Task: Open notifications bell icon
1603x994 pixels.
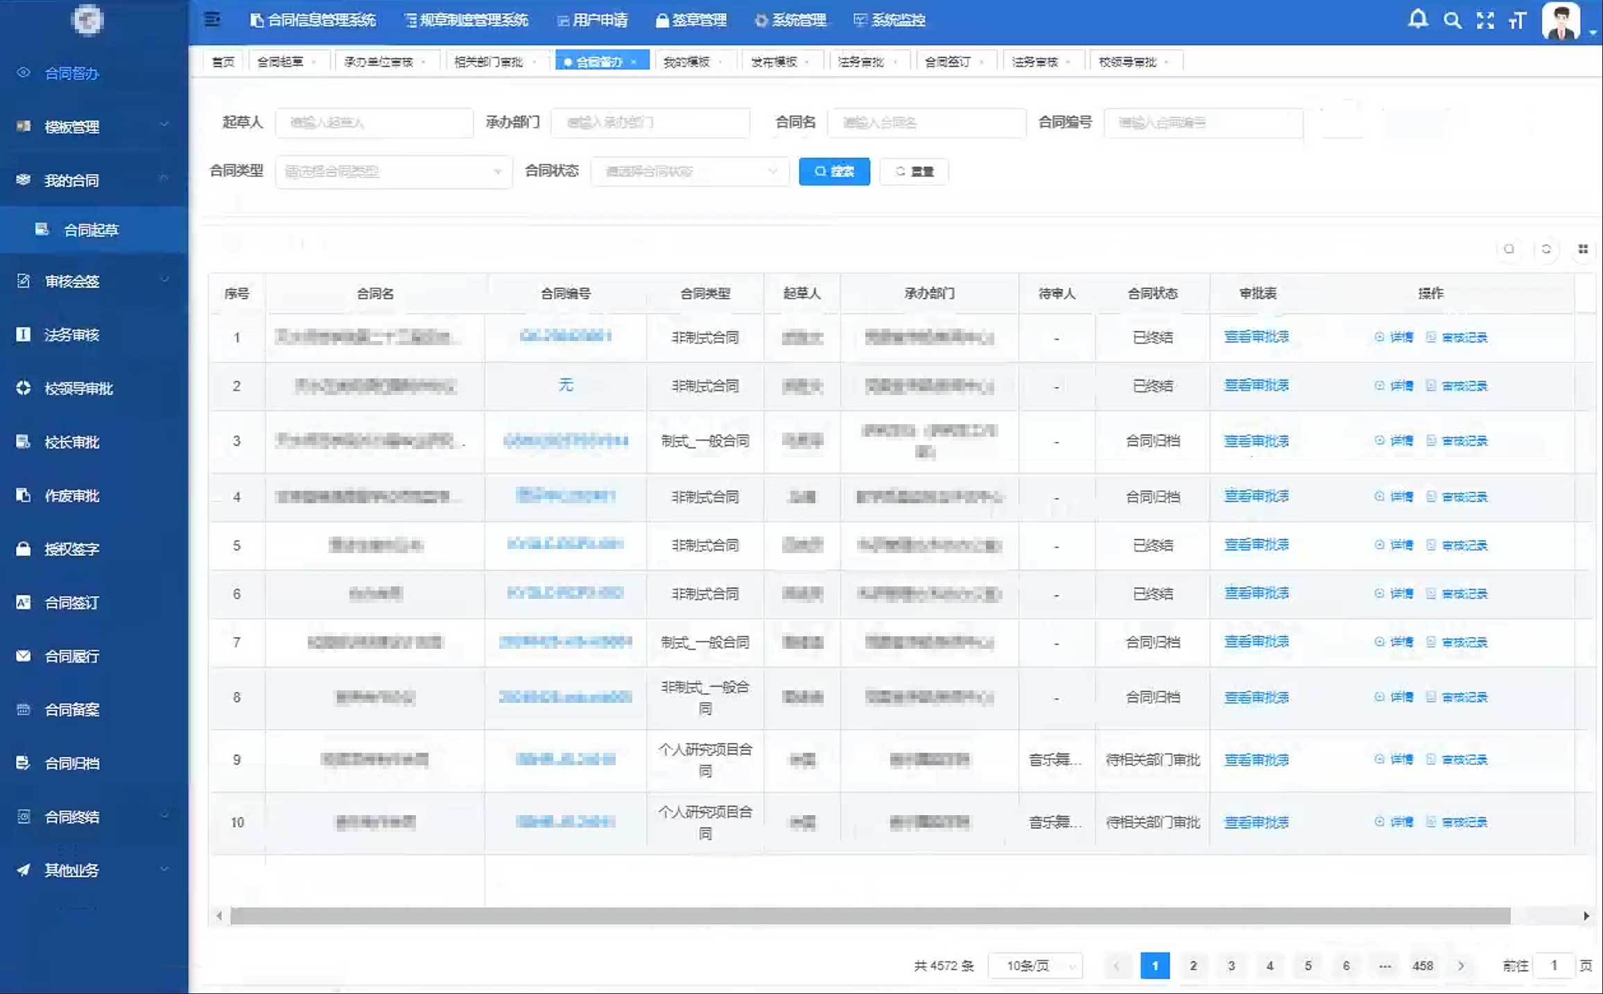Action: pos(1418,19)
